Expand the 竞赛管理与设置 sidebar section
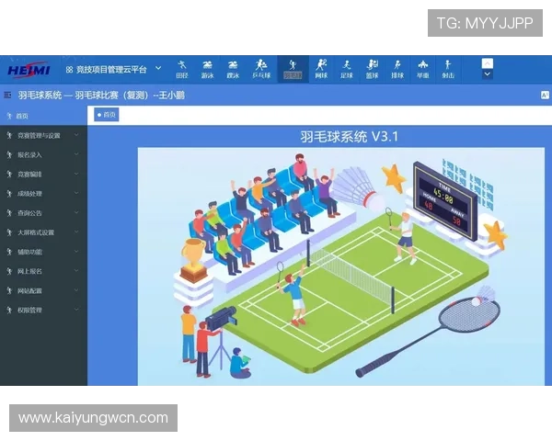The height and width of the screenshot is (441, 552). coord(43,135)
